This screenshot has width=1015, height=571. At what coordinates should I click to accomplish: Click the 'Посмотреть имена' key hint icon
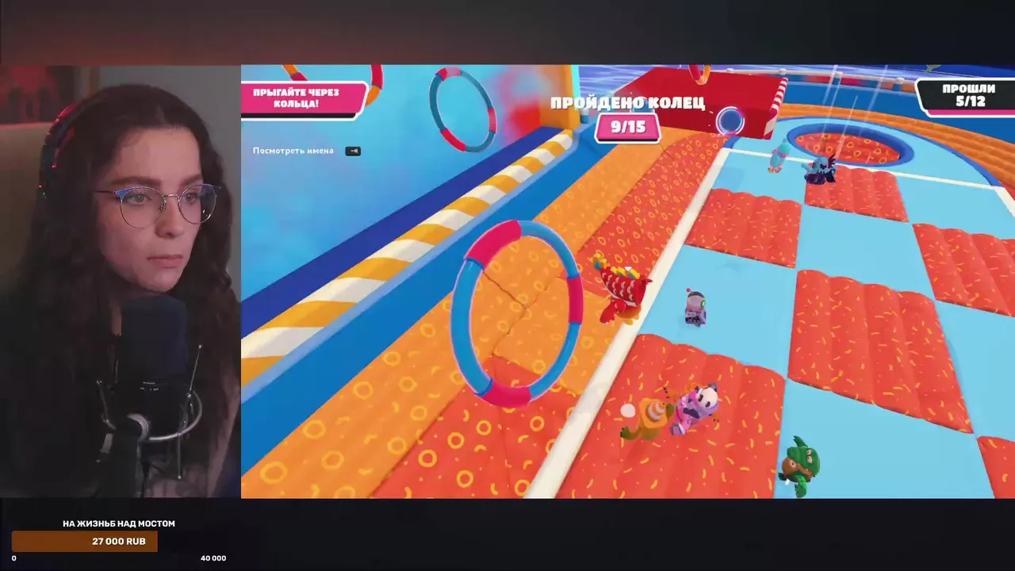(x=353, y=151)
